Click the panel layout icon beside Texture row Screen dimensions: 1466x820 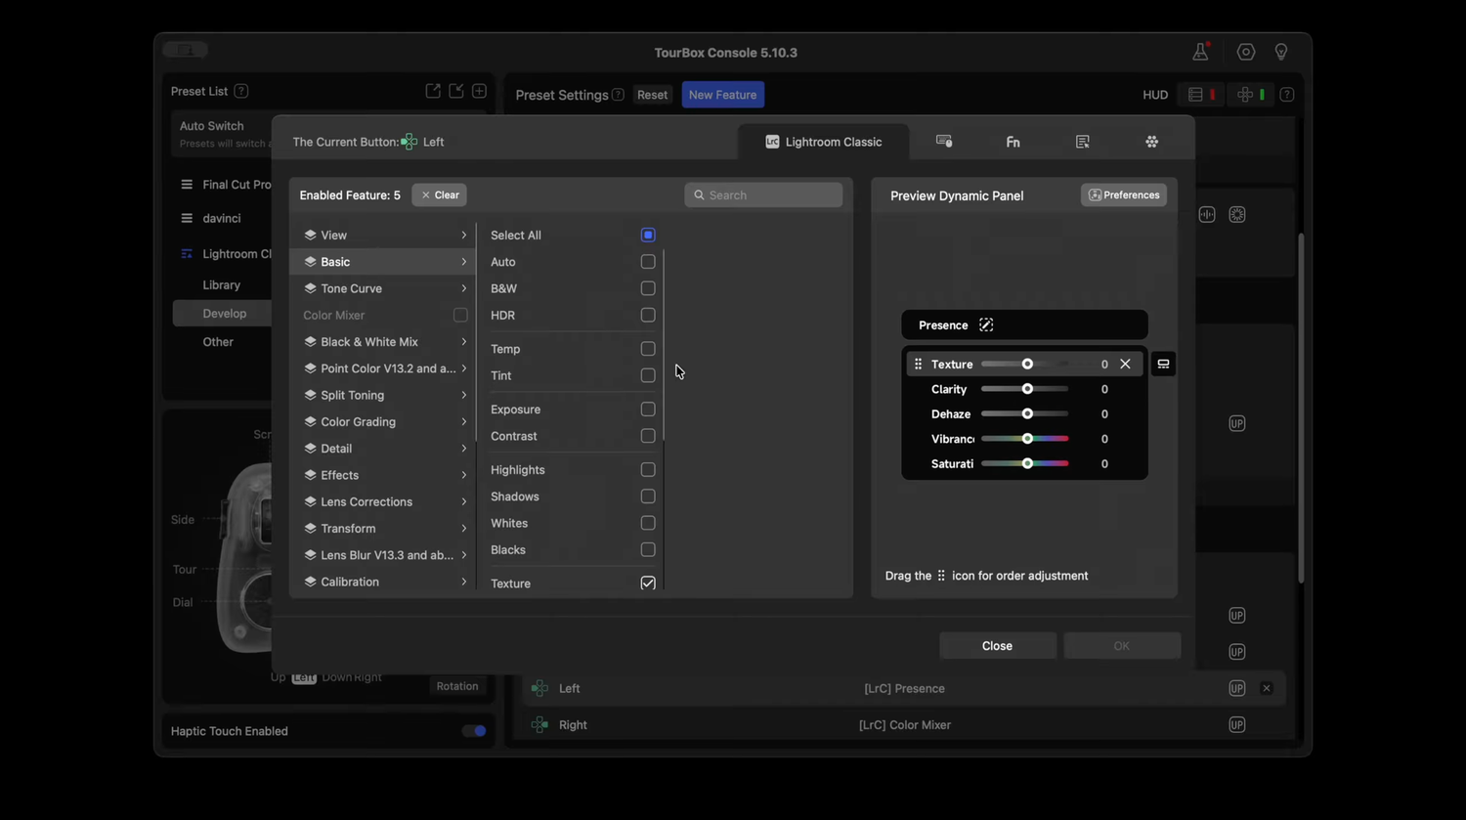(x=1163, y=364)
